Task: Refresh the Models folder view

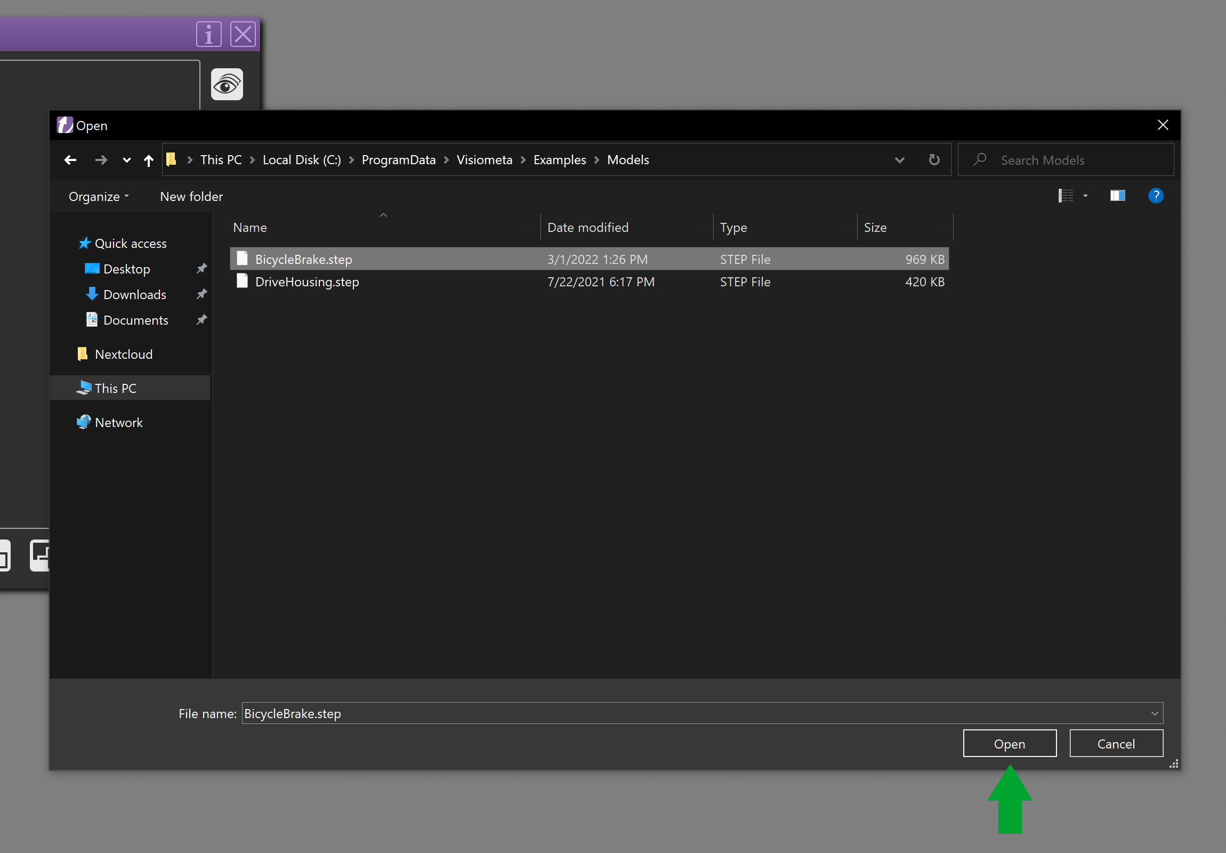Action: pos(934,160)
